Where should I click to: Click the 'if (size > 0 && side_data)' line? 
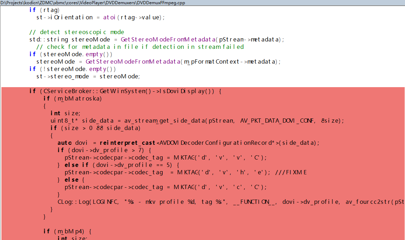point(95,128)
